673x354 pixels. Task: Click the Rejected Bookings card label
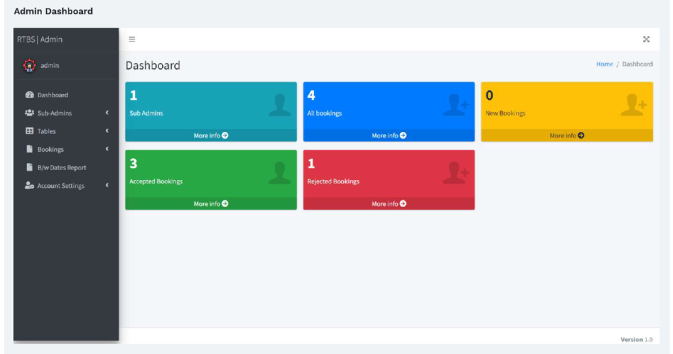[333, 181]
